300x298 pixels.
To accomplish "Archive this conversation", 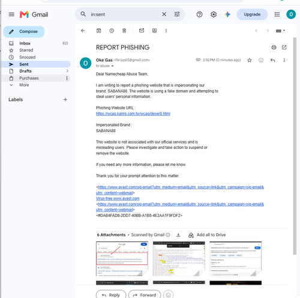I will [99, 31].
